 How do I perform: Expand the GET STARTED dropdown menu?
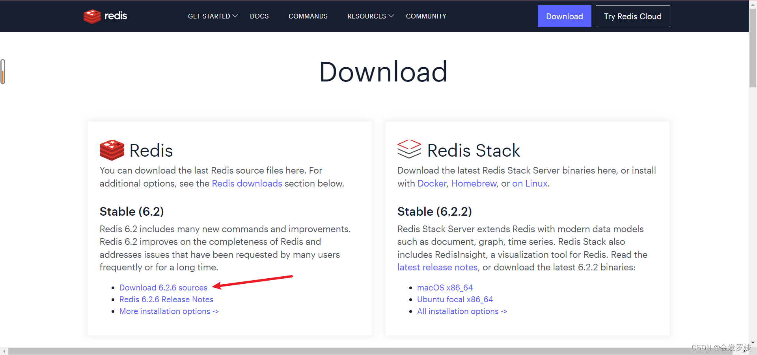213,16
